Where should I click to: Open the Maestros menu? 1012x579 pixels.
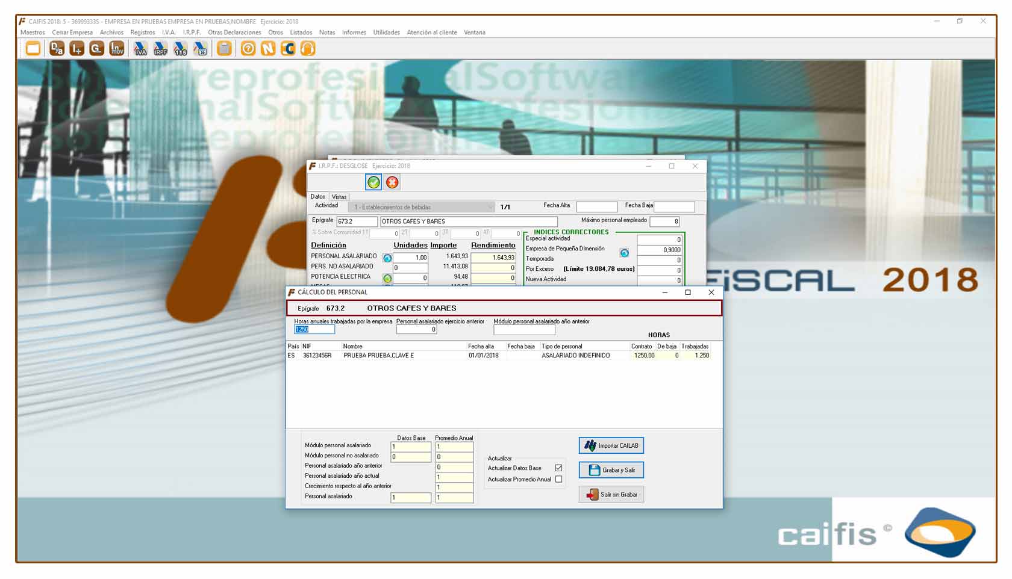pos(33,33)
